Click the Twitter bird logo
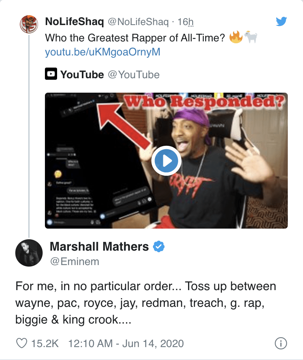 point(281,22)
